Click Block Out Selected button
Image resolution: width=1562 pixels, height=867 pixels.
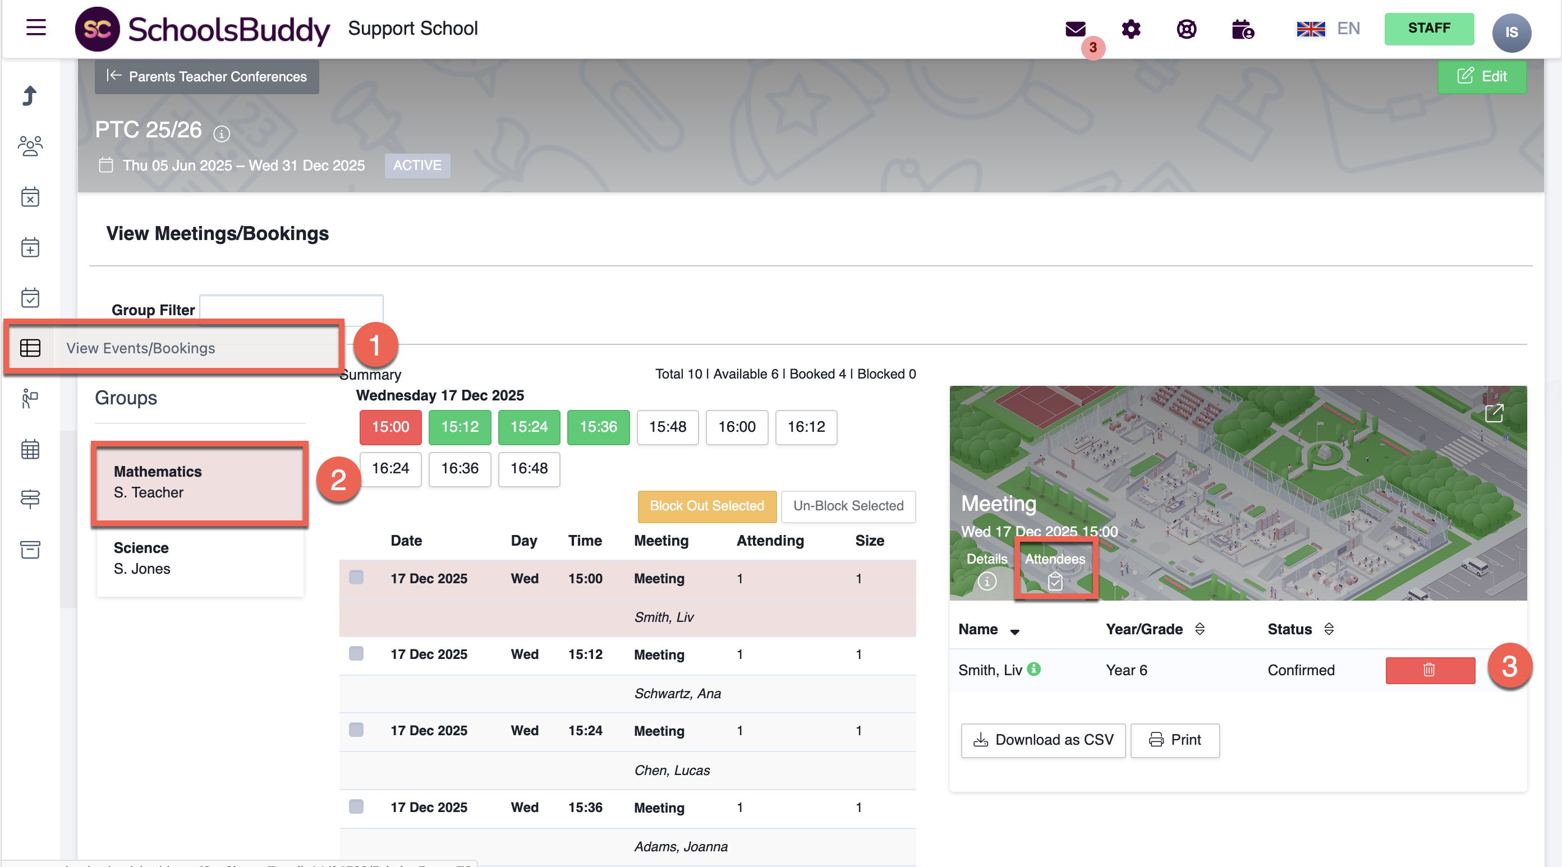(x=706, y=506)
